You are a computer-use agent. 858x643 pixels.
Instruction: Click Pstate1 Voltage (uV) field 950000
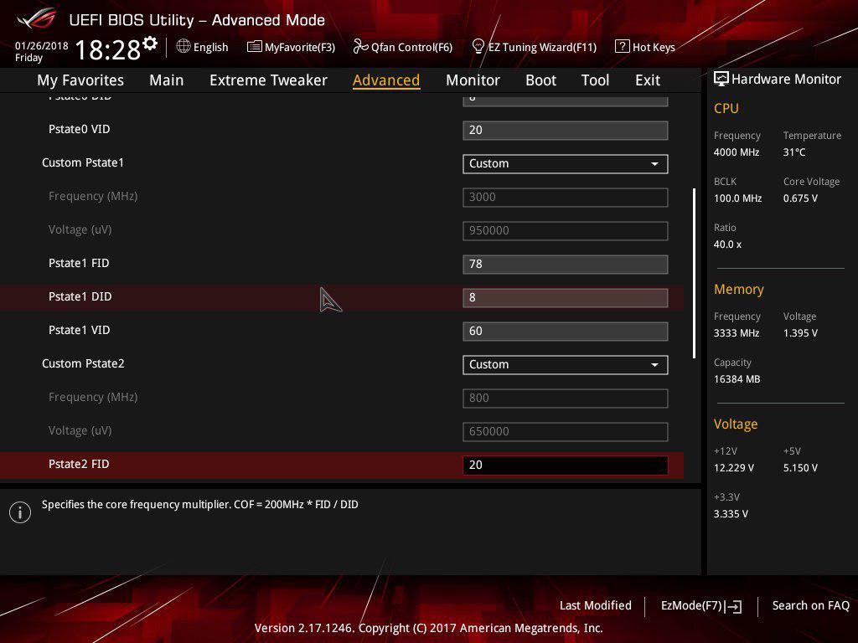(x=566, y=231)
